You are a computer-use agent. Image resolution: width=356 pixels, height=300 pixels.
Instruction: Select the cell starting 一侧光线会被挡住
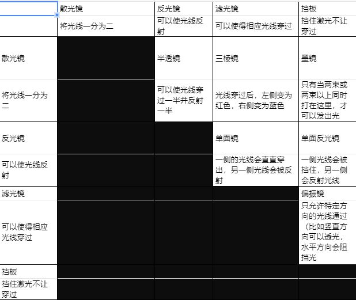click(327, 170)
